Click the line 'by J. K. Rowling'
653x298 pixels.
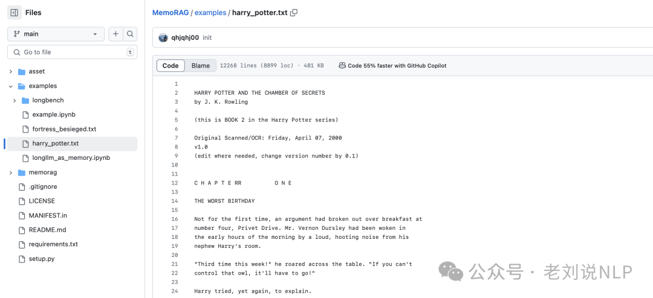[x=221, y=102]
